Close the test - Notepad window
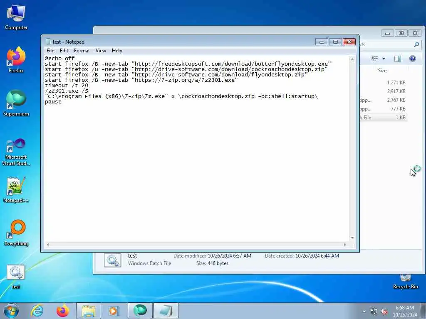426x319 pixels. [349, 42]
